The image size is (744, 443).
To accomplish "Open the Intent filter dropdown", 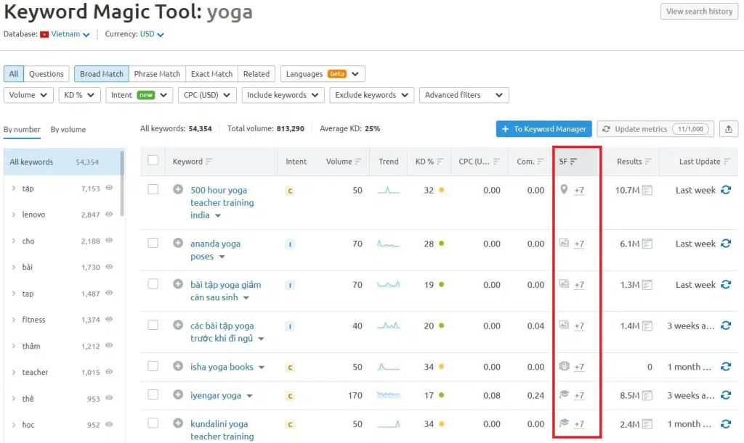I will [139, 95].
